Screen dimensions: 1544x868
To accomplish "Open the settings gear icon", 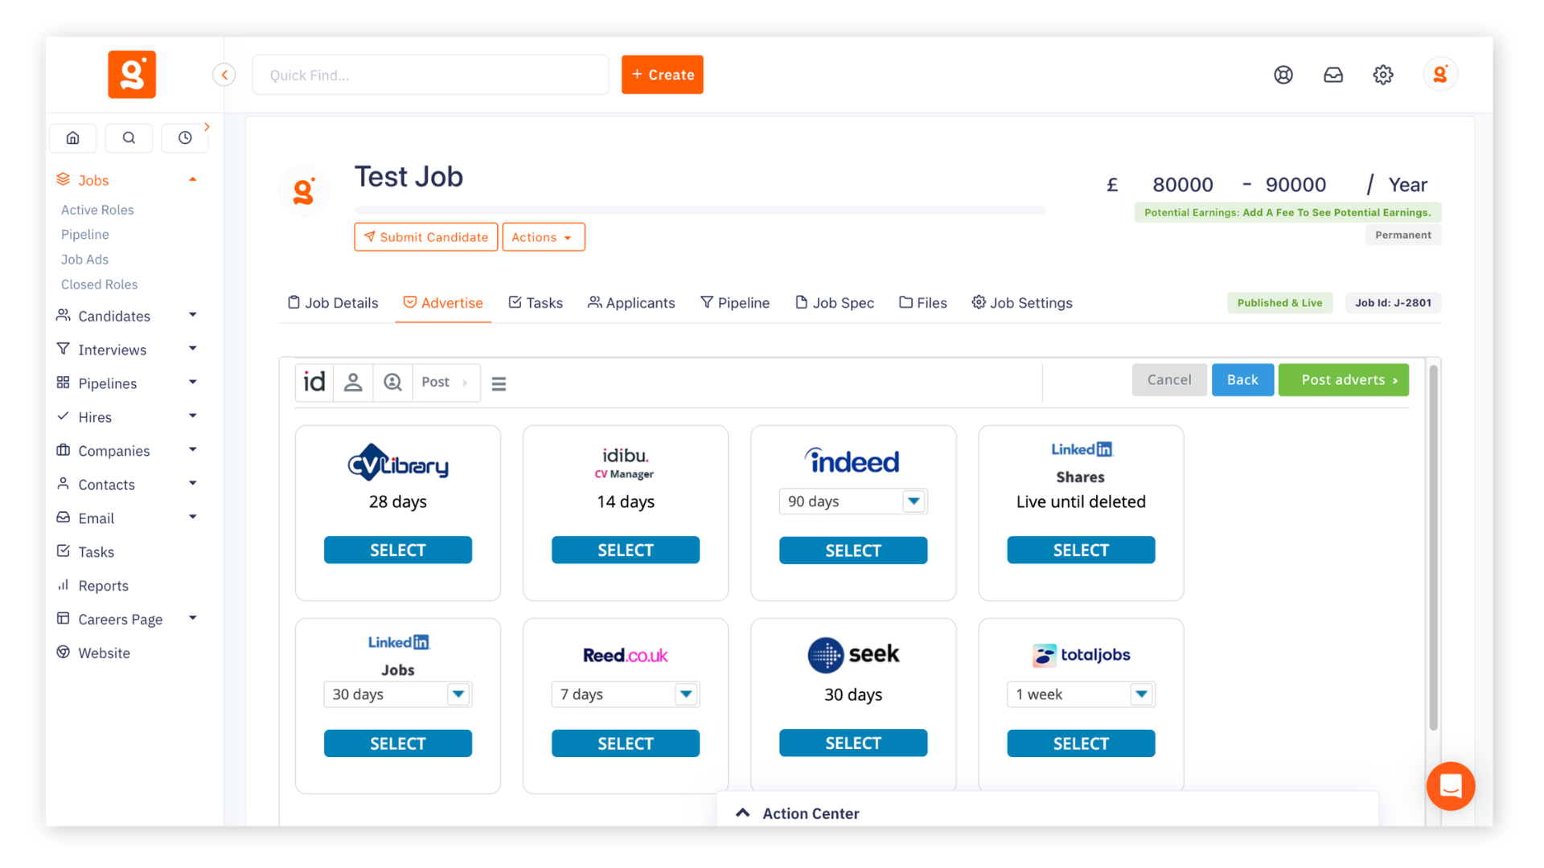I will point(1383,75).
